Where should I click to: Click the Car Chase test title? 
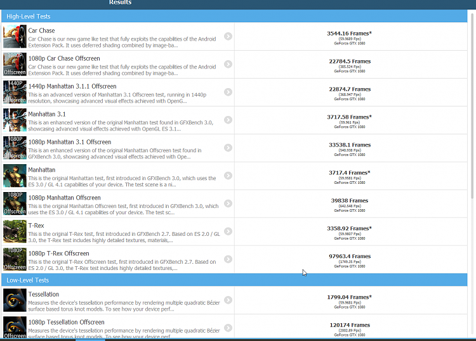click(42, 30)
